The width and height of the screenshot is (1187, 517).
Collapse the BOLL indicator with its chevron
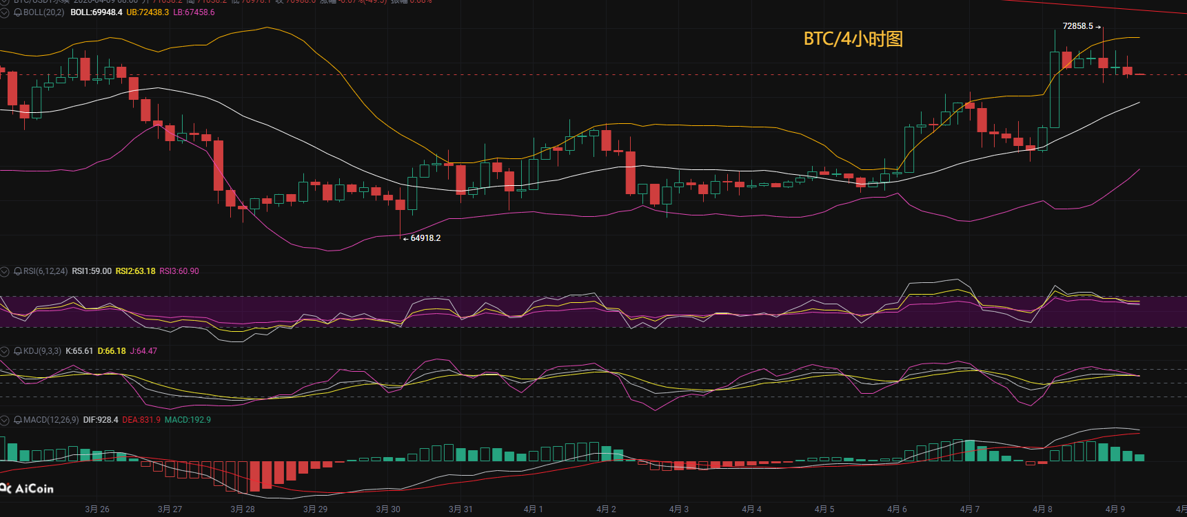(5, 12)
